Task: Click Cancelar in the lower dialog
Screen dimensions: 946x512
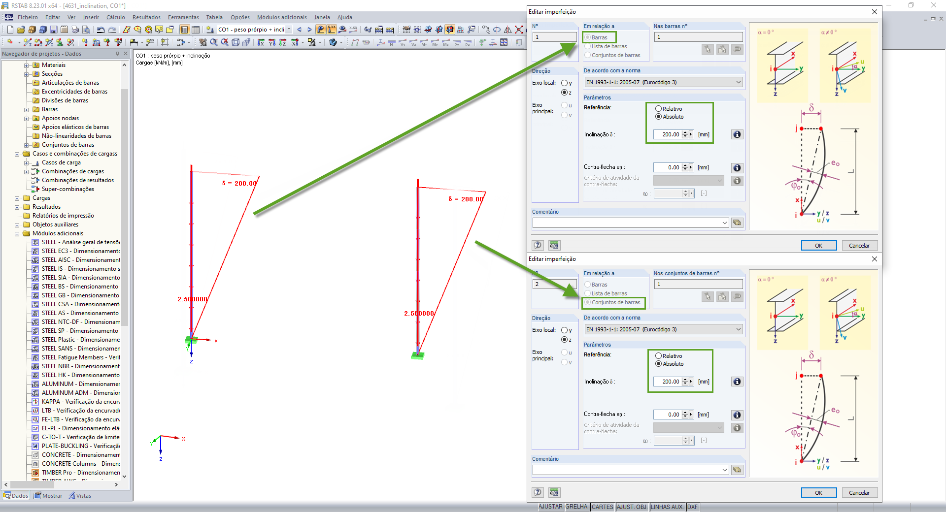Action: tap(859, 493)
